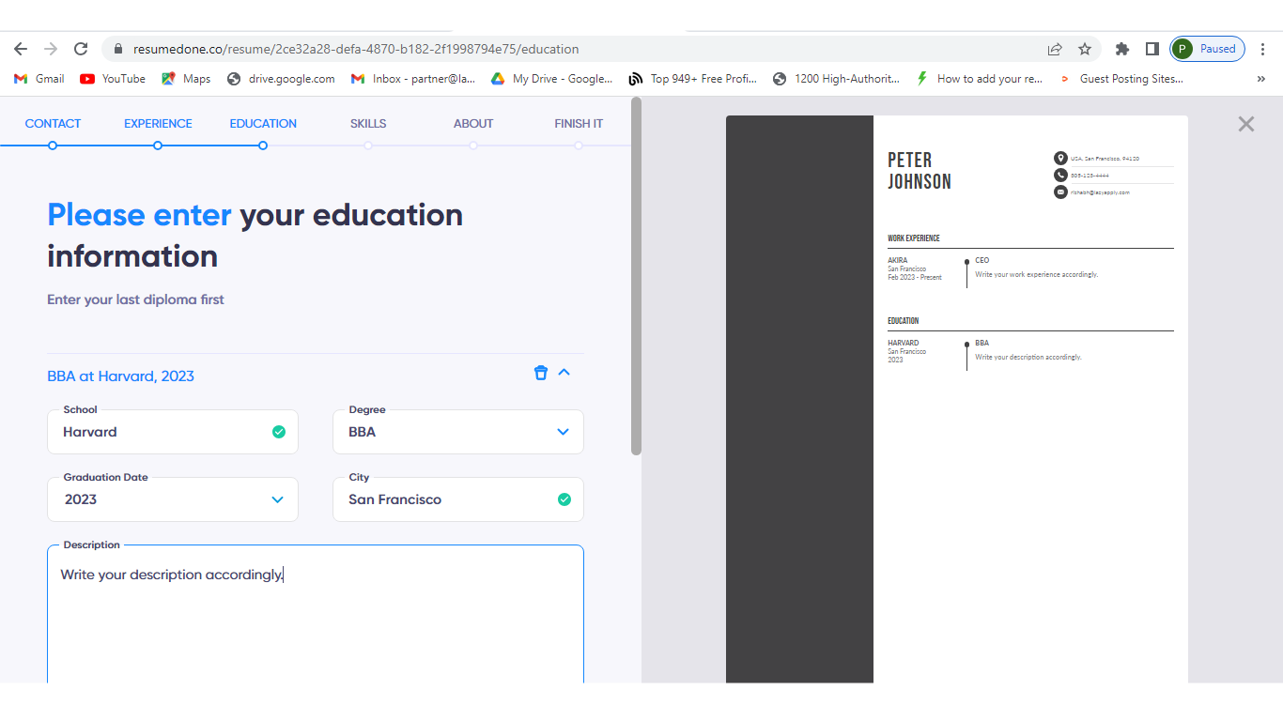Viewport: 1283px width, 721px height.
Task: Bookmark this page with the star icon
Action: click(1085, 49)
